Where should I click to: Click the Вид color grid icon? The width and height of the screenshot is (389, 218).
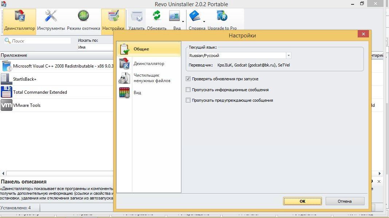(124, 93)
